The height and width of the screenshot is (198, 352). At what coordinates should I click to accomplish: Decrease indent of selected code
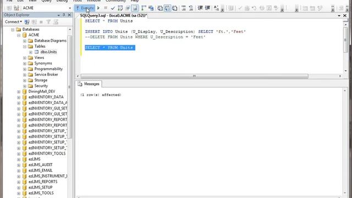pyautogui.click(x=200, y=8)
